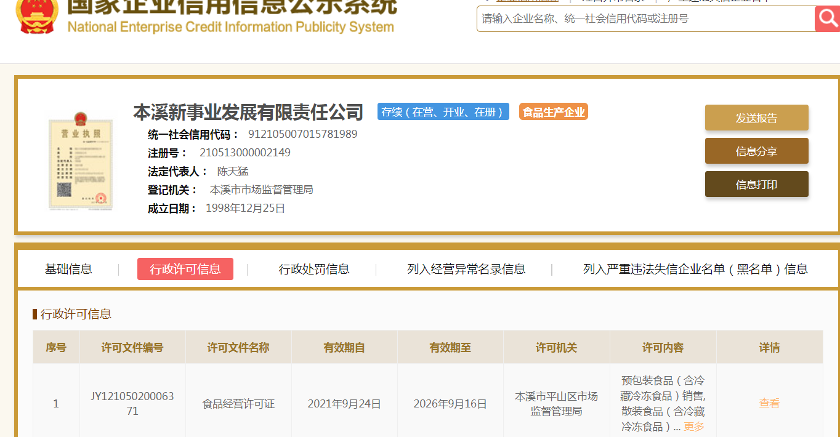Click expiry date 2026年9月16日
This screenshot has height=437, width=840.
(x=450, y=404)
